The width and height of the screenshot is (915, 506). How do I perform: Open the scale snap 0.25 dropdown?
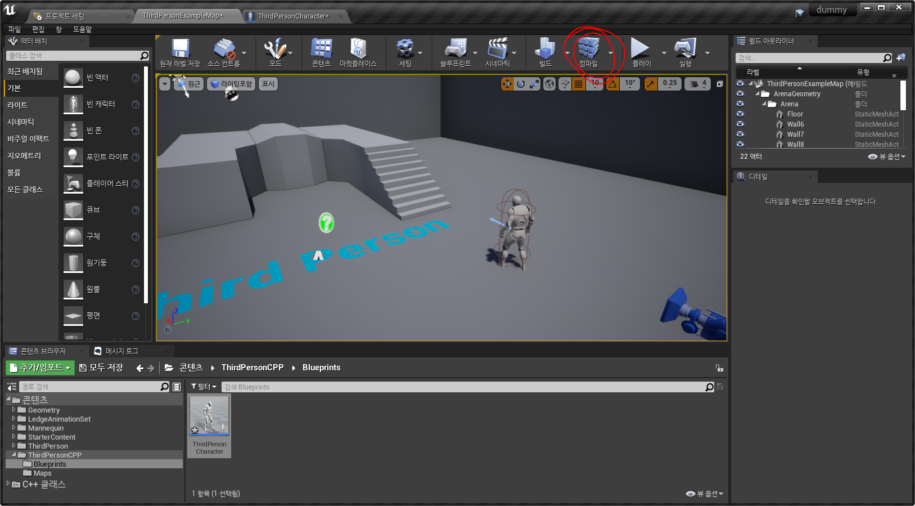pyautogui.click(x=670, y=84)
